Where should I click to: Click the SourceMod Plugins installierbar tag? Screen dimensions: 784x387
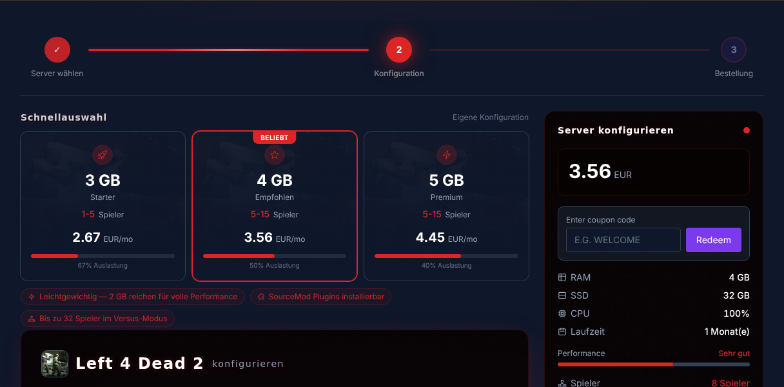click(320, 297)
